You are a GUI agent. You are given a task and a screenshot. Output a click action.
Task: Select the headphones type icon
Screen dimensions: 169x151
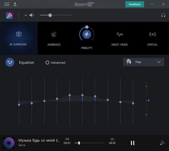(163, 15)
